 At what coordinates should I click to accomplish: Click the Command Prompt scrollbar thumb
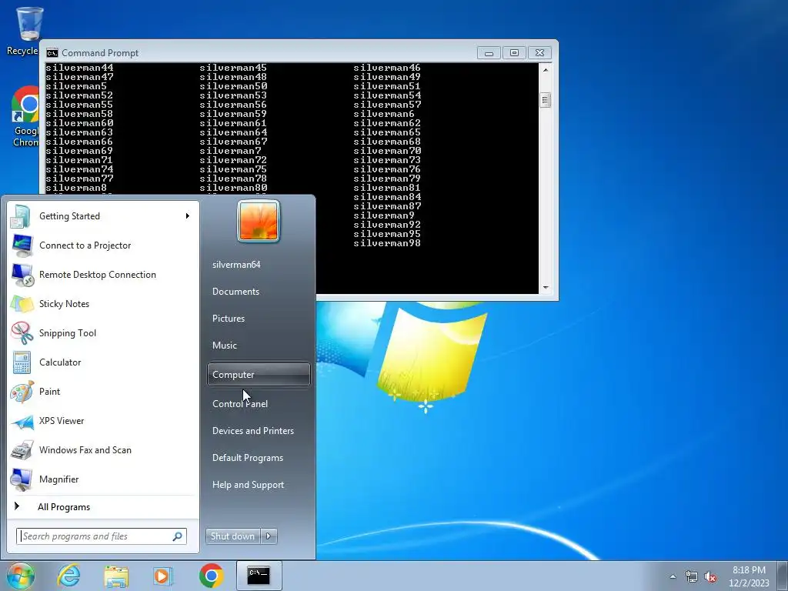[x=546, y=100]
